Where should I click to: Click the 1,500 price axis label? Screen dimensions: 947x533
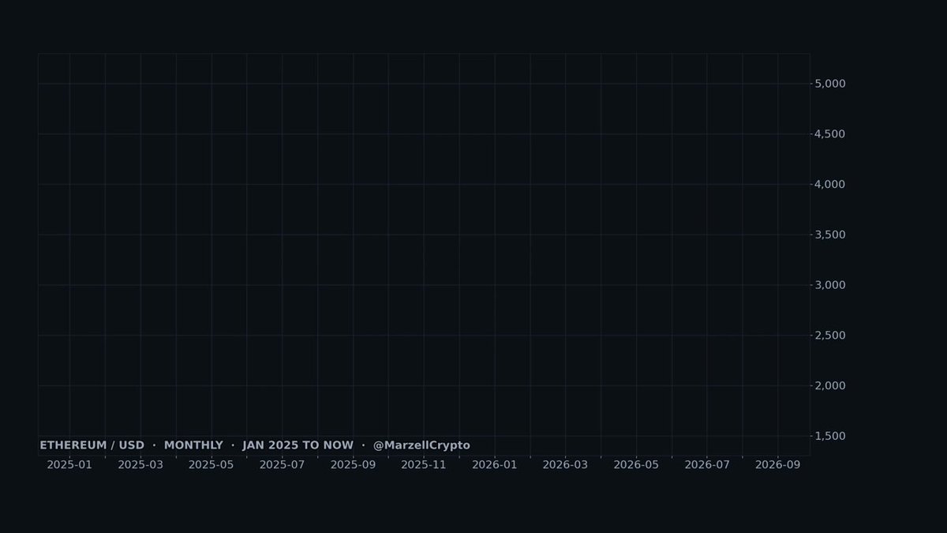tap(829, 436)
